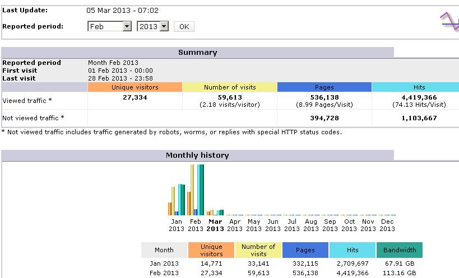This screenshot has height=278, width=459.
Task: Click the Last Update date 05 Mar 2013 - 07:02
Action: 122,11
